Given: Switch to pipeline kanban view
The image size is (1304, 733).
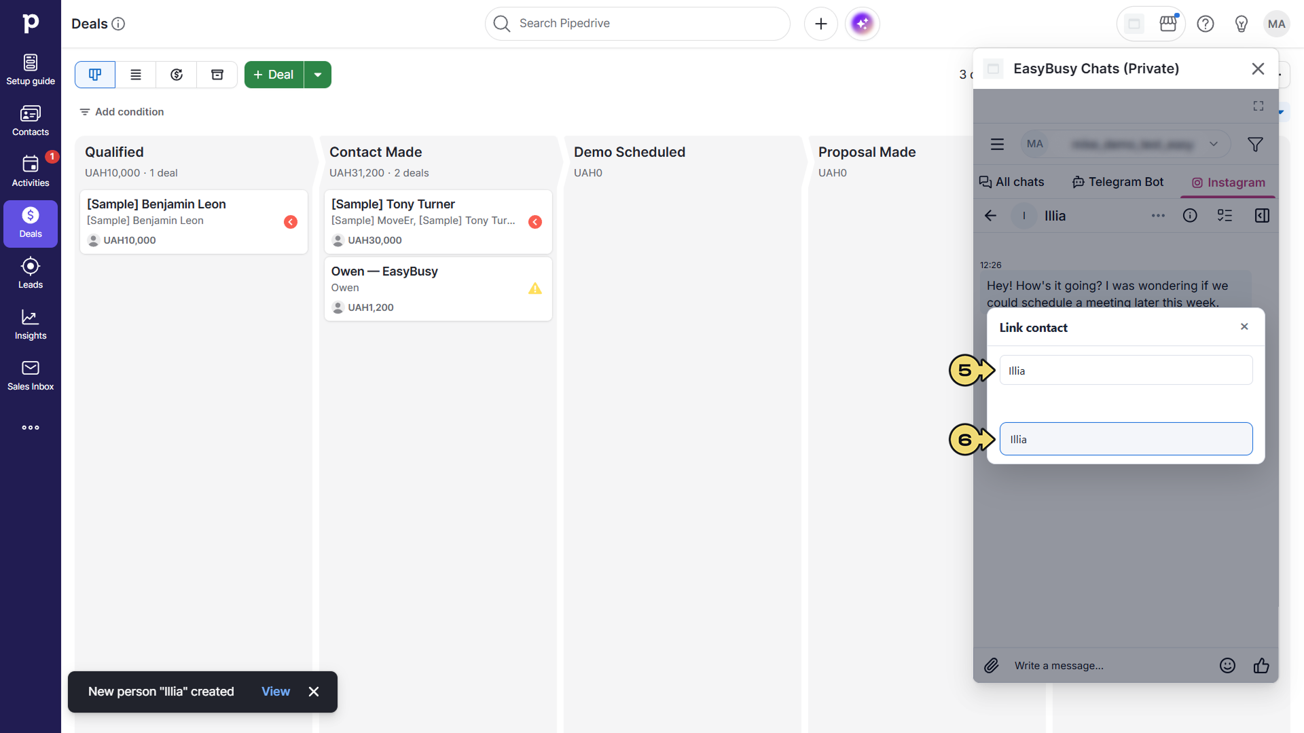Looking at the screenshot, I should pyautogui.click(x=95, y=75).
